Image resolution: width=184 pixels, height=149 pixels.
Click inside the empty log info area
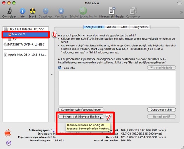pyautogui.click(x=117, y=88)
